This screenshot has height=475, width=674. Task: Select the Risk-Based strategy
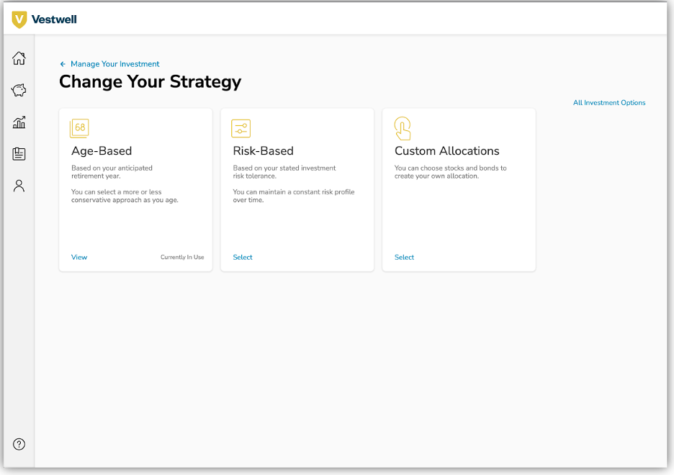coord(243,257)
